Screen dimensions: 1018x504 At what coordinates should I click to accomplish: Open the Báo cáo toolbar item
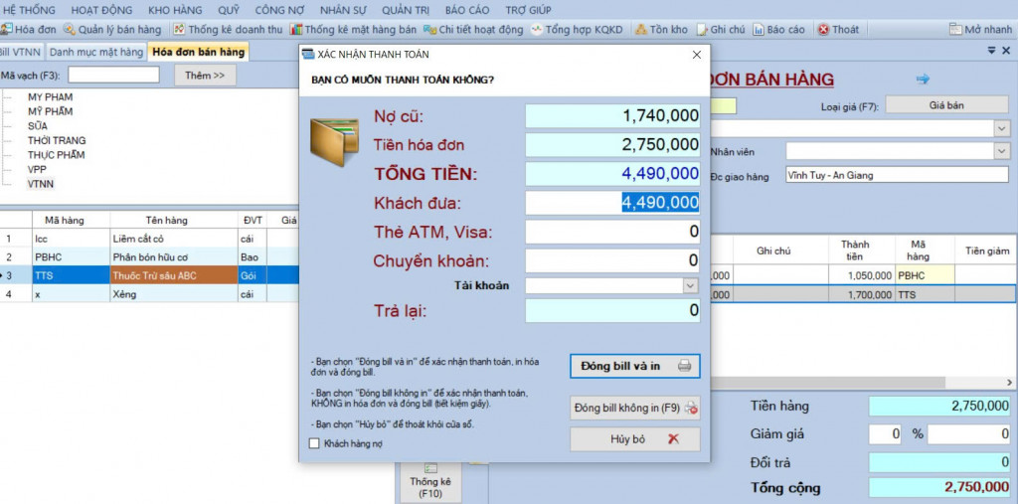click(778, 30)
